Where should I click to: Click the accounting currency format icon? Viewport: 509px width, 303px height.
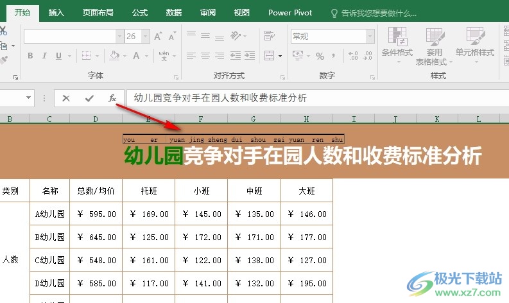[298, 55]
